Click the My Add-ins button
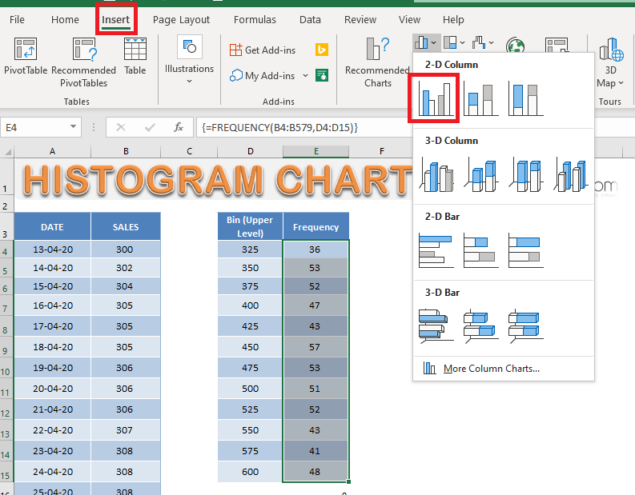 pos(263,76)
